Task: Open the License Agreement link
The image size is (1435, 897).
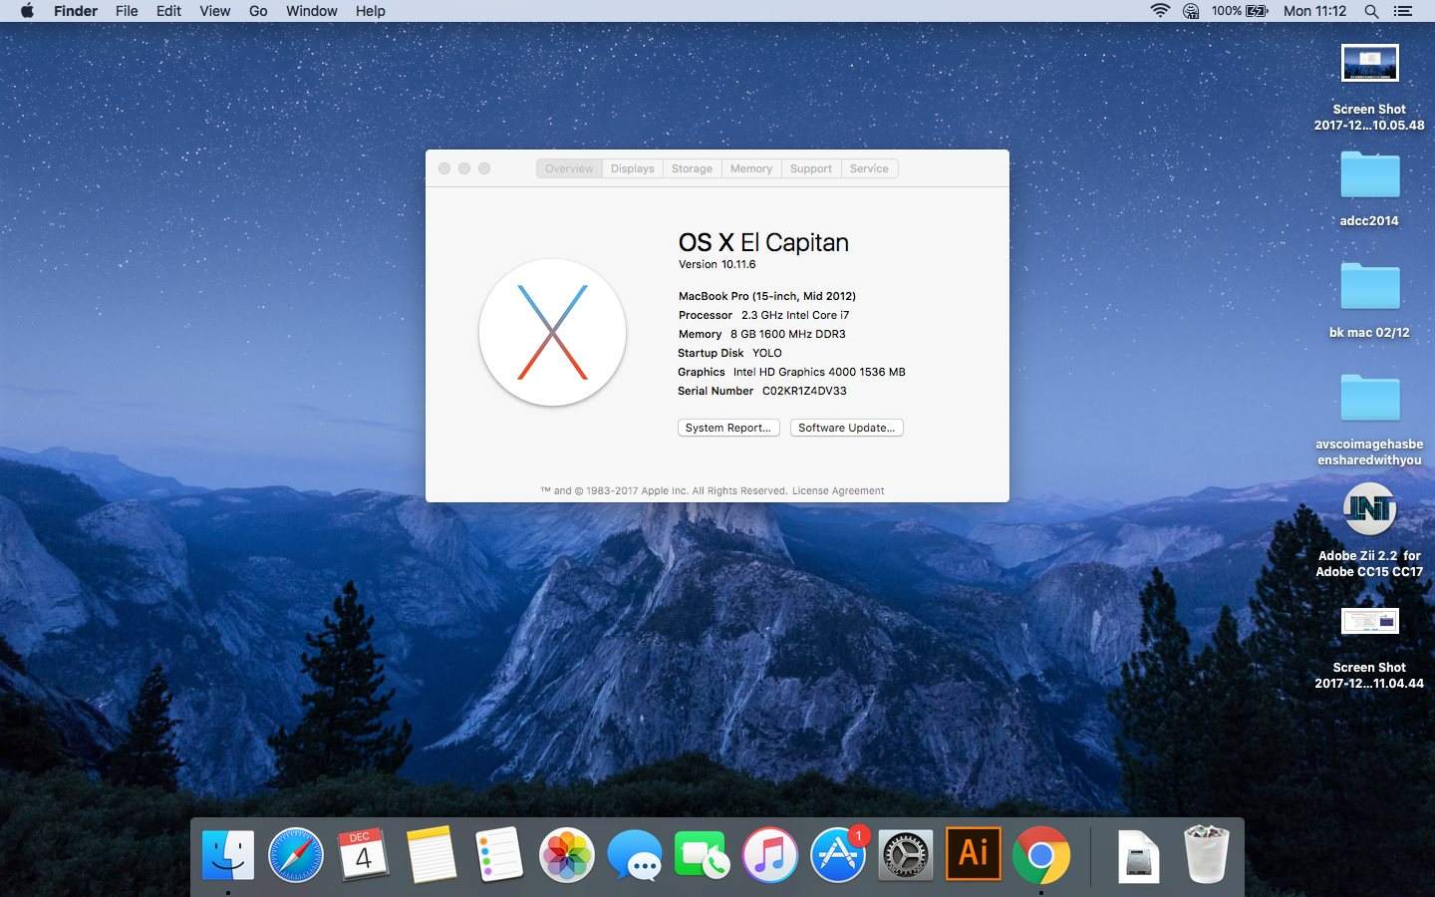Action: 838,490
